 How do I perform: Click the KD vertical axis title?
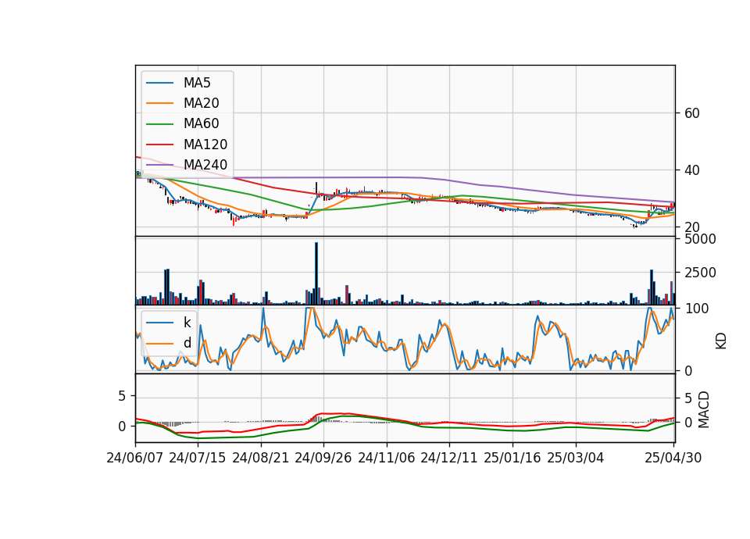coord(721,341)
